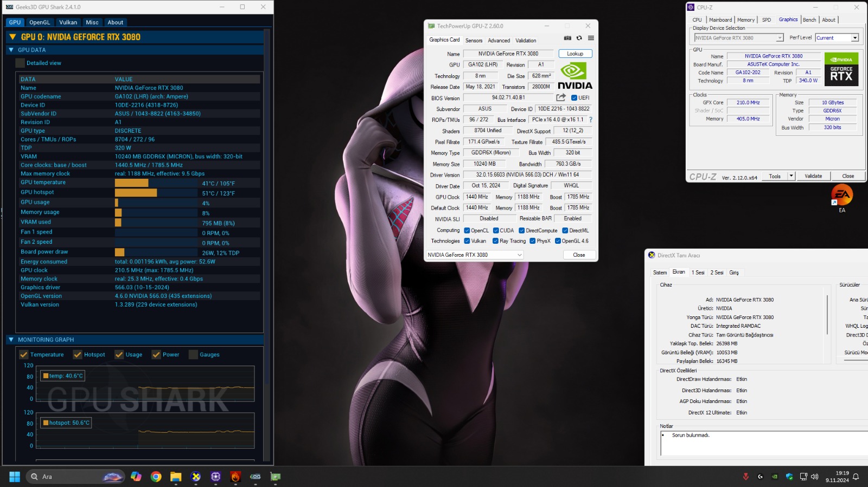Toggle the CUDA checkbox in GPU-Z
Screen dimensions: 868x487
(496, 230)
